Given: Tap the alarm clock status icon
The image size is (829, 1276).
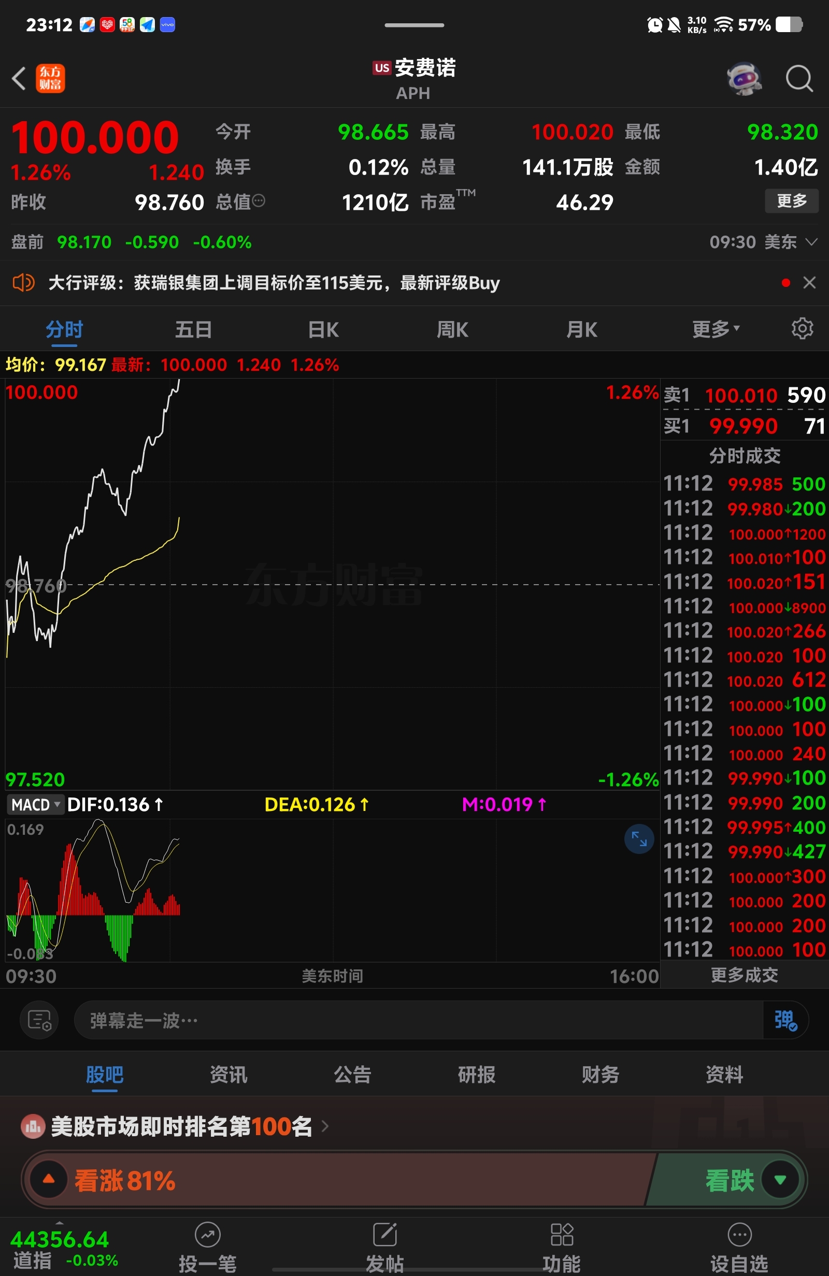Looking at the screenshot, I should [654, 25].
